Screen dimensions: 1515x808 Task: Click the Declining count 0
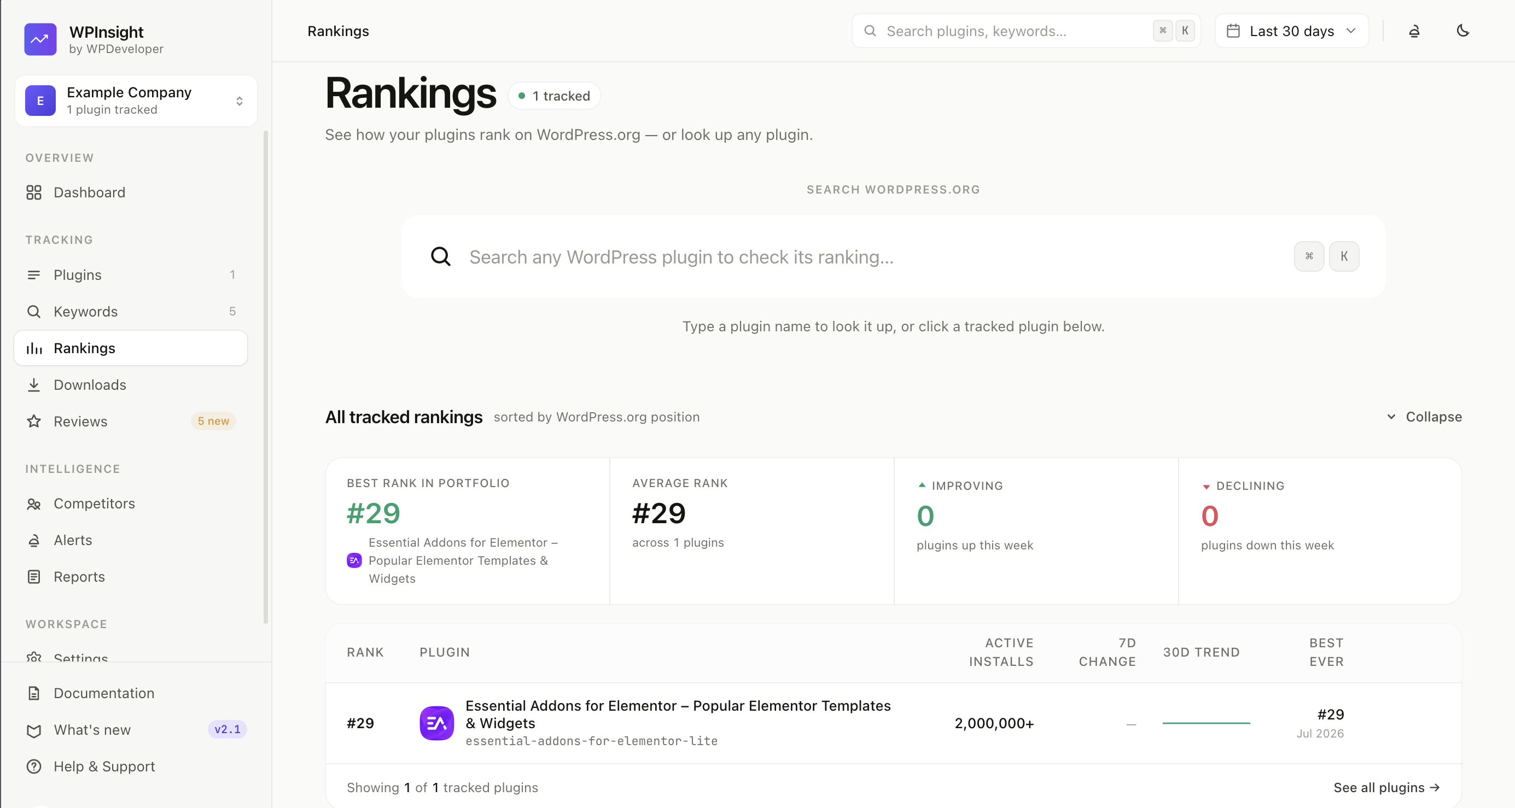[x=1210, y=516]
